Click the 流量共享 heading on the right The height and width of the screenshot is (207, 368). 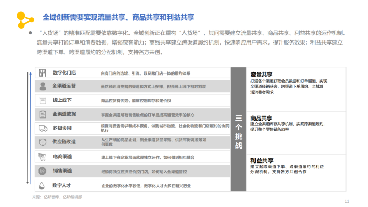[x=262, y=75]
